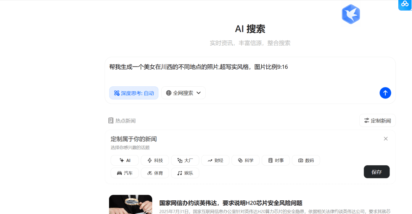The height and width of the screenshot is (214, 412).
Task: Toggle 深度思考: 自动 deep thinking mode
Action: tap(134, 93)
